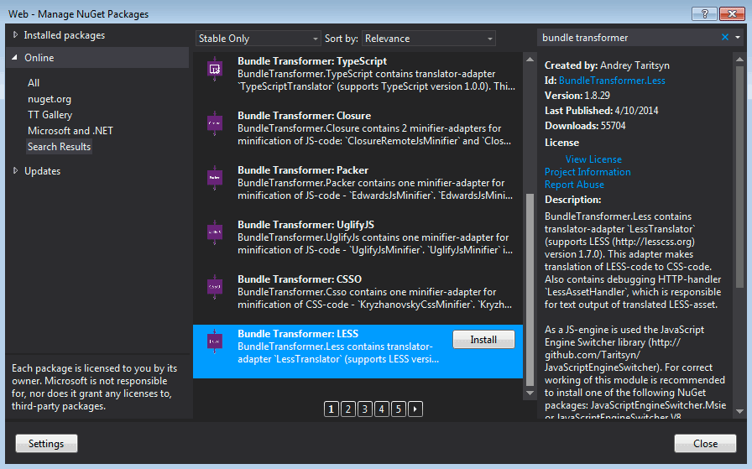Collapse the Online section
This screenshot has height=469, width=752.
tap(15, 58)
